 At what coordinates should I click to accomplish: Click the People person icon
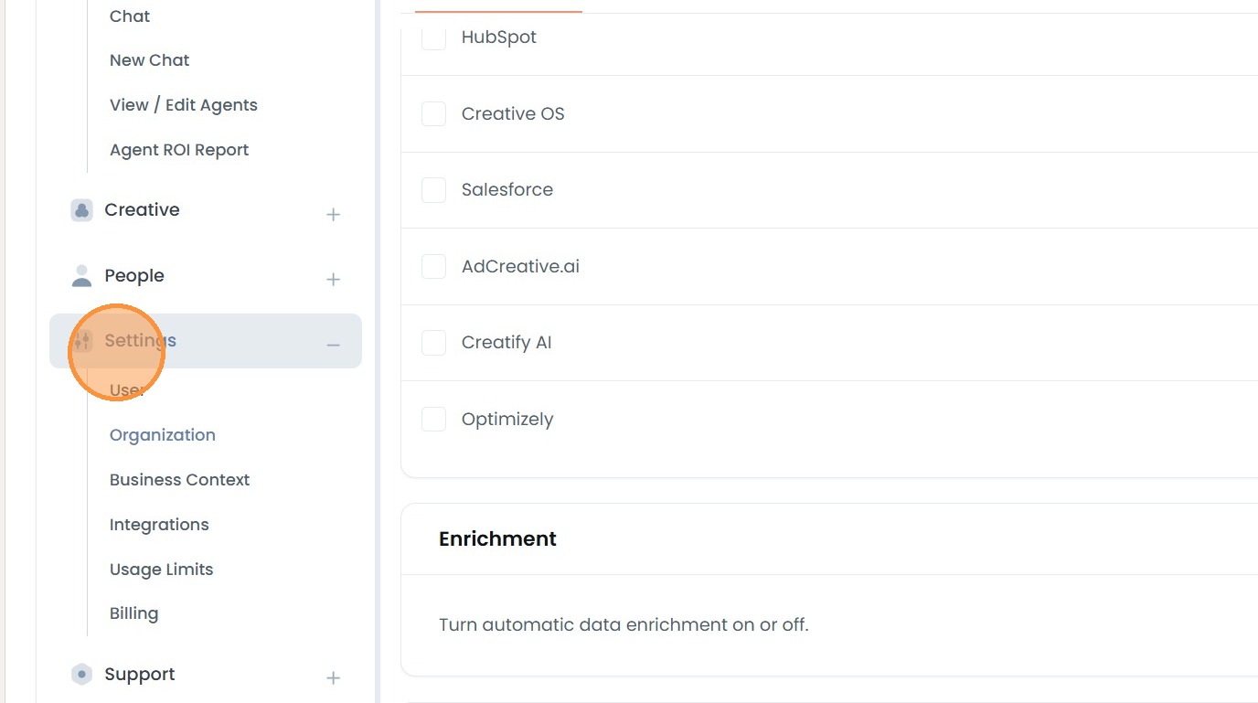[82, 276]
